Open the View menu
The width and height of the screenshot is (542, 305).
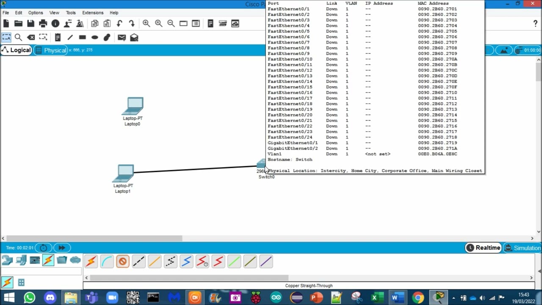coord(54,13)
